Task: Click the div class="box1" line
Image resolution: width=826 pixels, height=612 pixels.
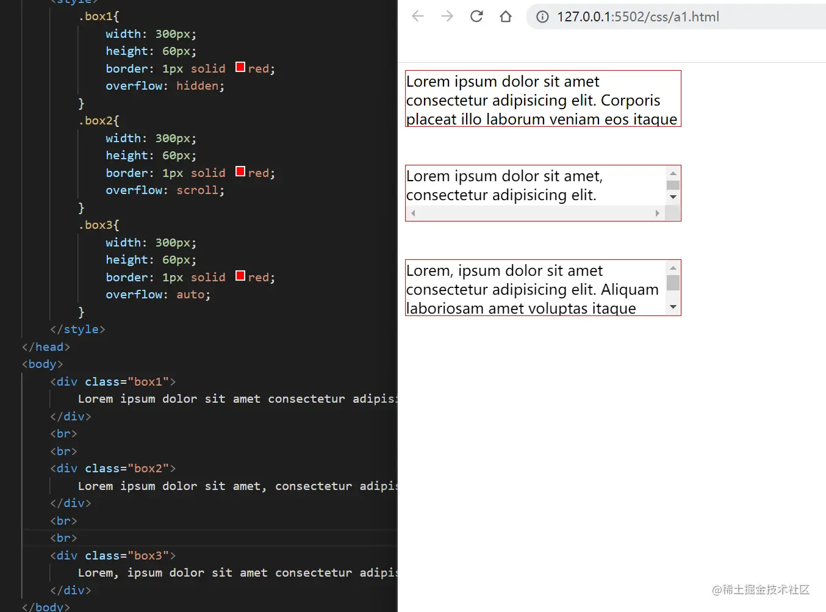Action: (x=113, y=382)
